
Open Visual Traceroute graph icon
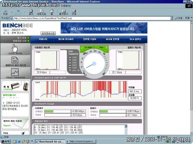pyautogui.click(x=15, y=72)
